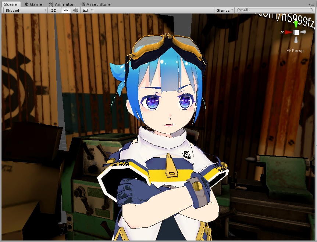Expand the effects options dropdown arrow
The width and height of the screenshot is (317, 242).
92,10
